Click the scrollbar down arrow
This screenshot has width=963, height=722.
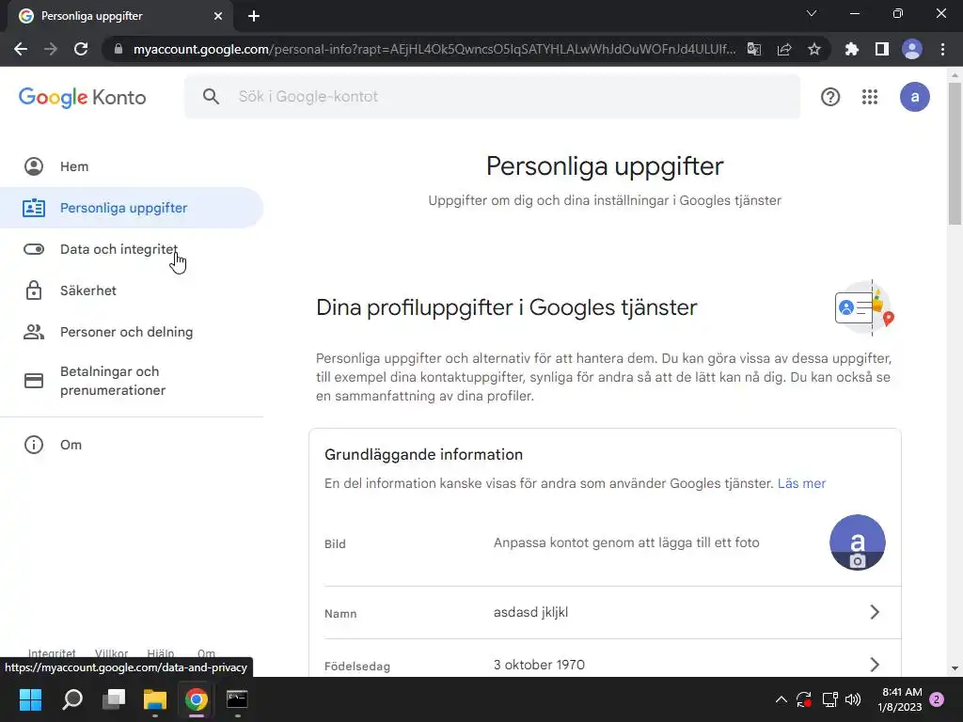955,668
